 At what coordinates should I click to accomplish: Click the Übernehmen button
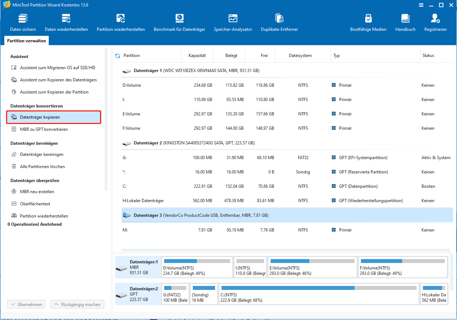[x=27, y=305]
